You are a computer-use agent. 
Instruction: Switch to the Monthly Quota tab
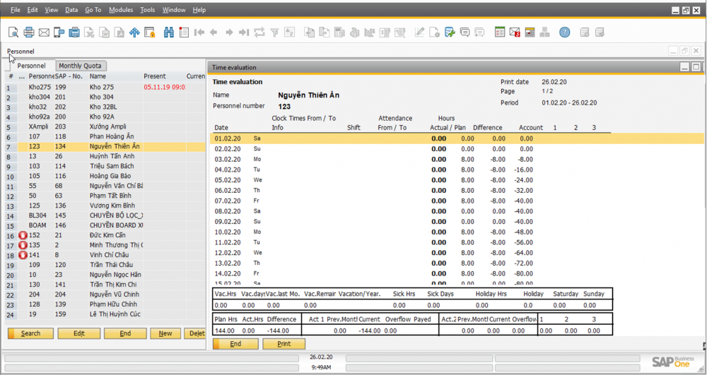pos(81,66)
